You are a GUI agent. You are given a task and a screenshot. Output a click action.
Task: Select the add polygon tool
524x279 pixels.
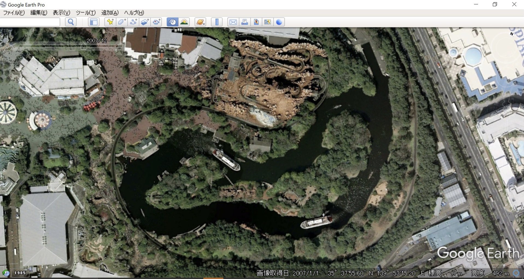[122, 22]
